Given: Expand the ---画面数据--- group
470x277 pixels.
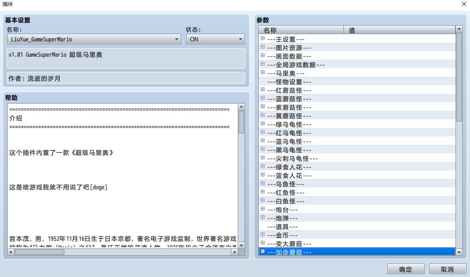Looking at the screenshot, I should click(262, 55).
